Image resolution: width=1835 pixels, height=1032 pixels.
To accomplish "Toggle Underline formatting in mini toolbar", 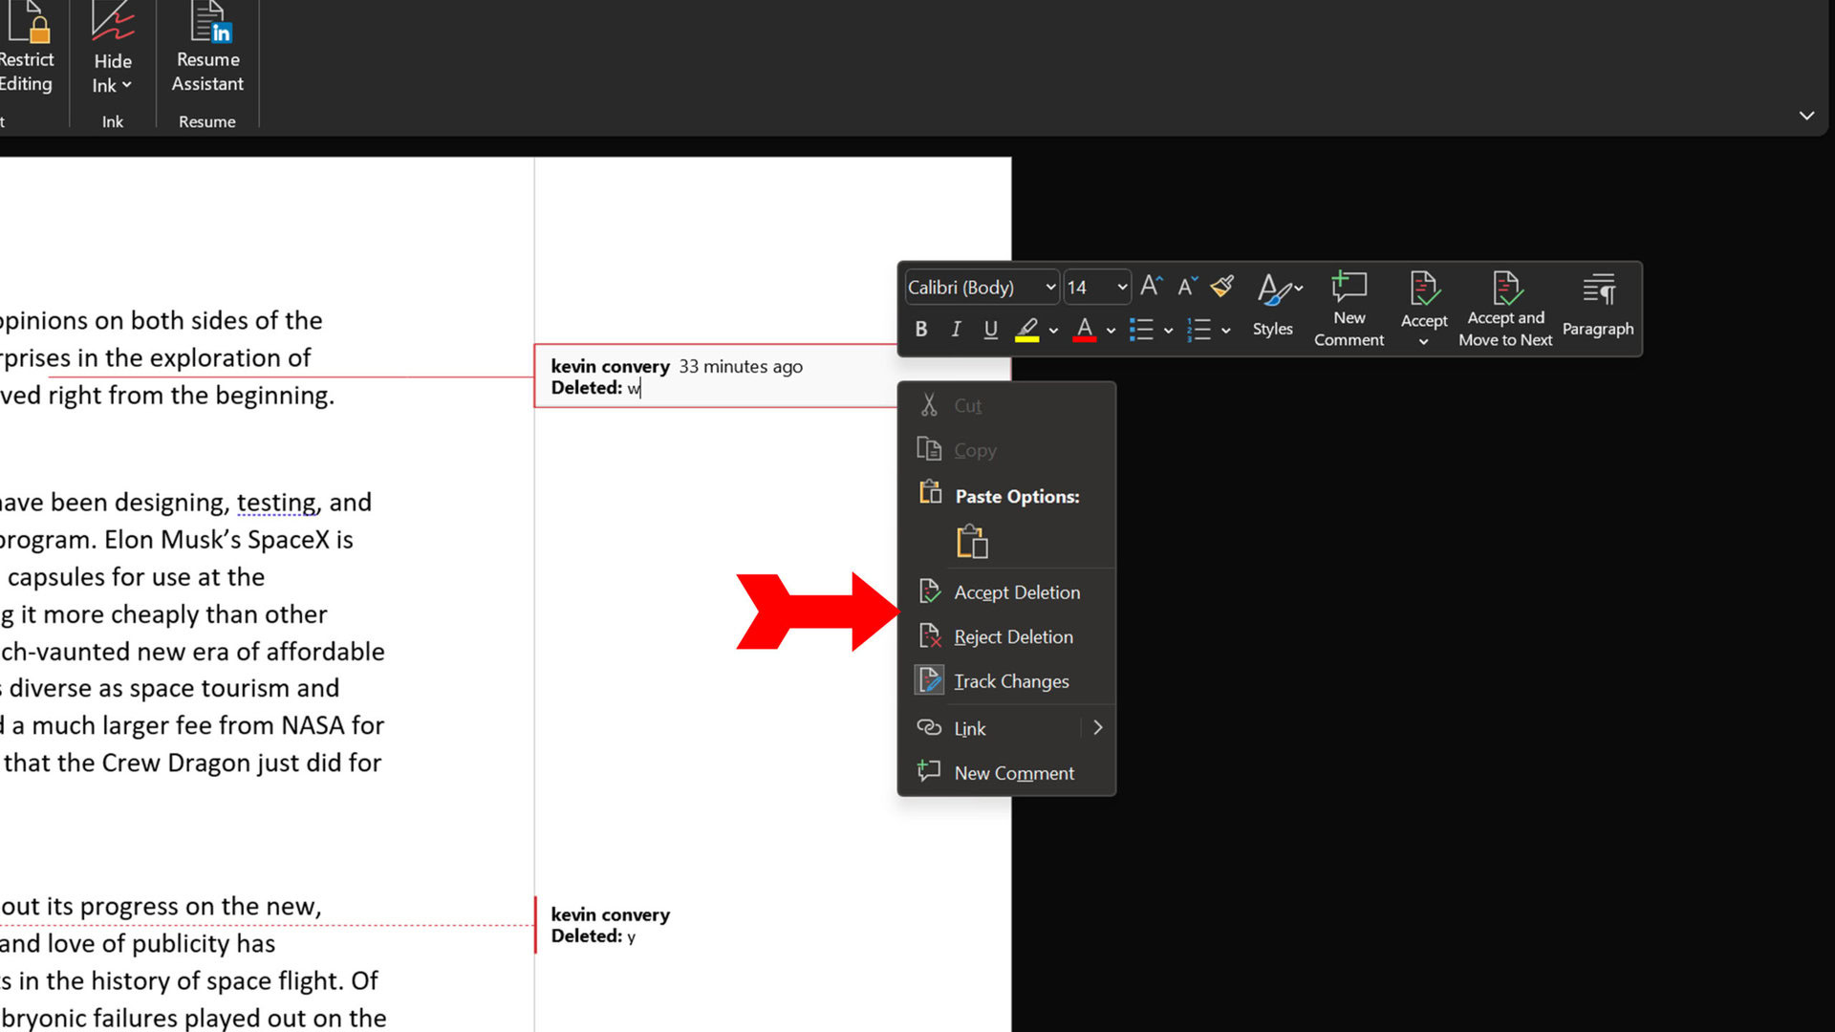I will coord(990,330).
